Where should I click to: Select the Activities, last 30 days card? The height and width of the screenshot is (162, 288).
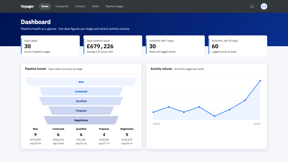pos(238,46)
